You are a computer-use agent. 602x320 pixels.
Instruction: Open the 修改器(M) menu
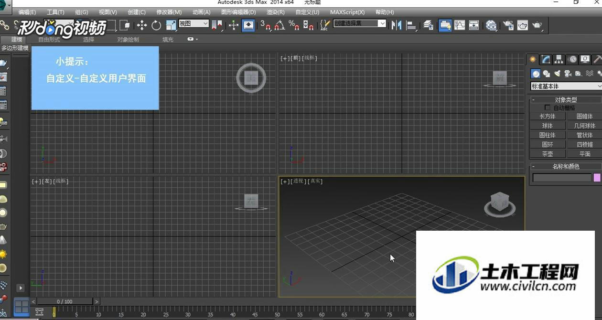169,12
